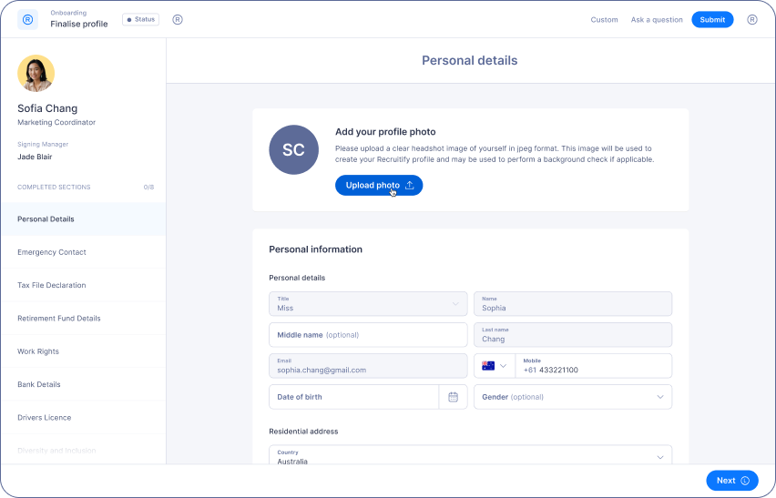Click the upload arrow icon on Upload photo
776x498 pixels.
pos(410,186)
